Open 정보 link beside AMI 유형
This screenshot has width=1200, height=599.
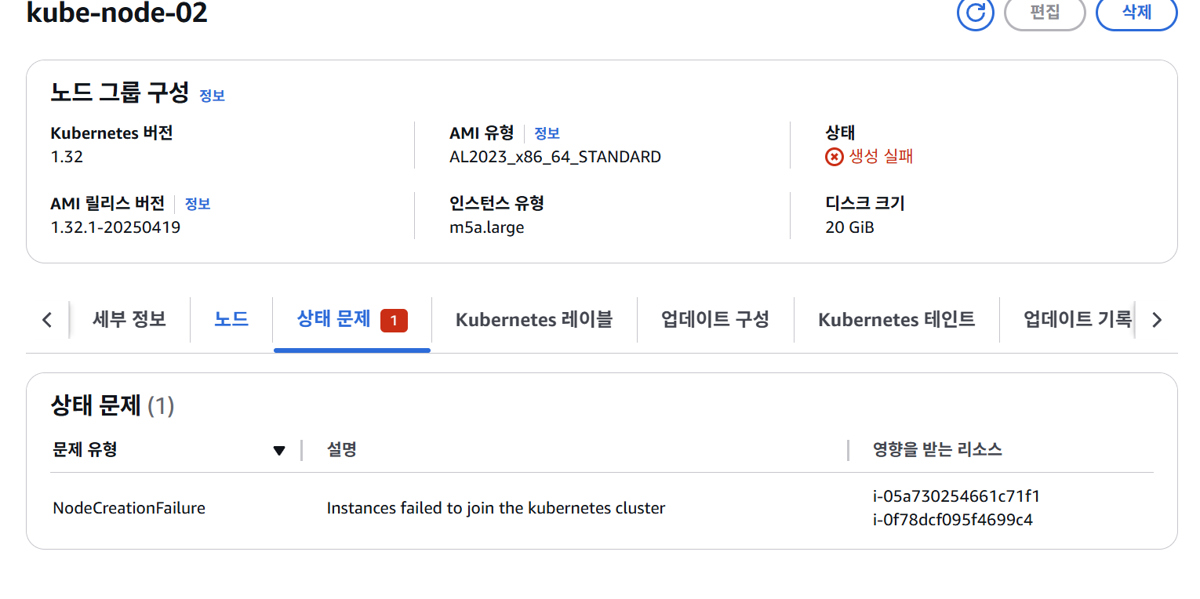tap(547, 133)
